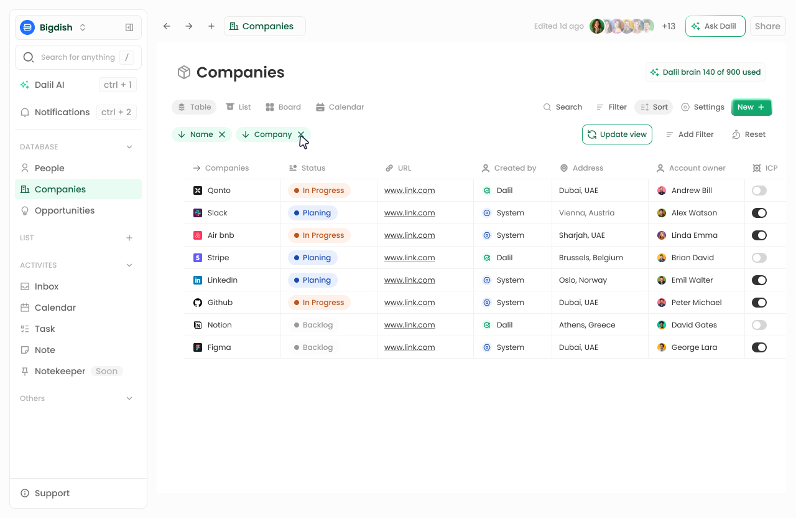Reset the view
The height and width of the screenshot is (518, 796).
pos(749,134)
